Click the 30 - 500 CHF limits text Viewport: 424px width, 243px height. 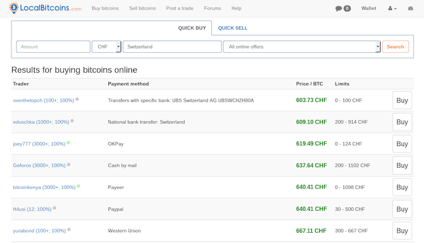click(x=350, y=209)
